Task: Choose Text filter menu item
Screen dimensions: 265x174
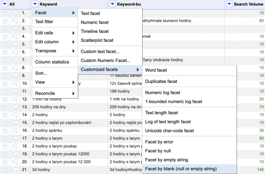Action: [55, 22]
